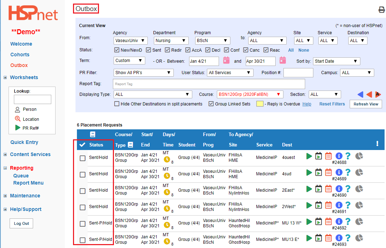Open Quick Entry from the sidebar
Viewport: 386px width, 248px height.
pyautogui.click(x=24, y=142)
